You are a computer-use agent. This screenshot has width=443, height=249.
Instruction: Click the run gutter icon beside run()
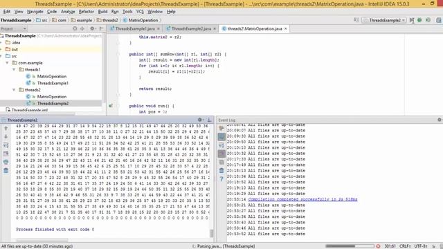pos(111,106)
